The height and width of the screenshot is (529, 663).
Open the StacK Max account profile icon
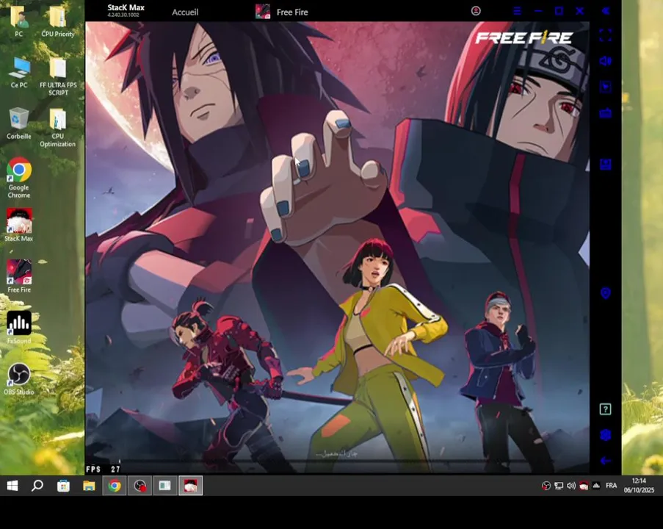pyautogui.click(x=476, y=11)
